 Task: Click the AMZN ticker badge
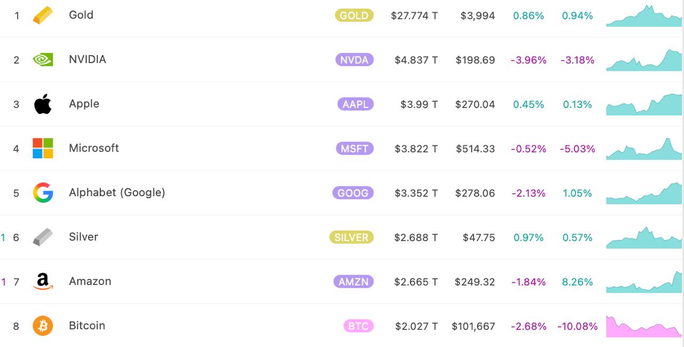coord(353,282)
